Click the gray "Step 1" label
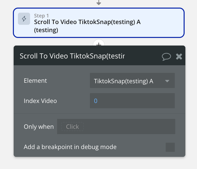This screenshot has height=169, width=197. point(41,16)
